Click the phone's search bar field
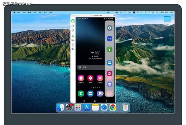Image resolution: width=186 pixels, height=125 pixels. 91,67
